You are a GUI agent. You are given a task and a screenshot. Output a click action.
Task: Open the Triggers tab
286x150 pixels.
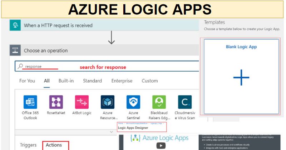28,145
